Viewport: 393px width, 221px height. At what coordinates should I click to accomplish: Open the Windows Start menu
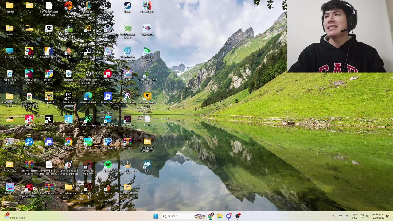156,216
